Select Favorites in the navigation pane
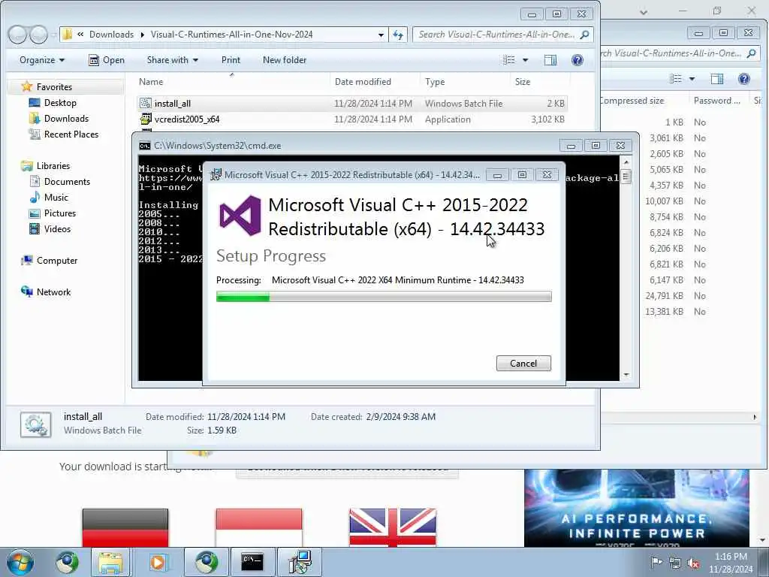This screenshot has height=577, width=769. click(54, 87)
